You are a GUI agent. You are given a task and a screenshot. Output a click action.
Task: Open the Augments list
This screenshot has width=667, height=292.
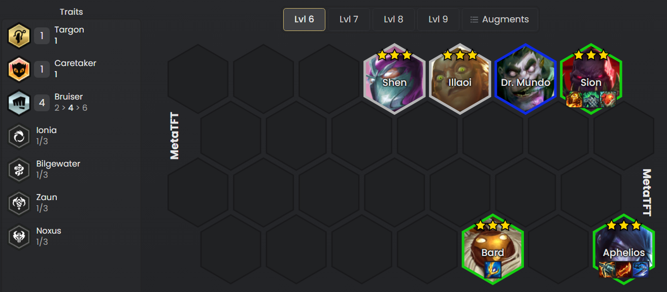click(499, 19)
